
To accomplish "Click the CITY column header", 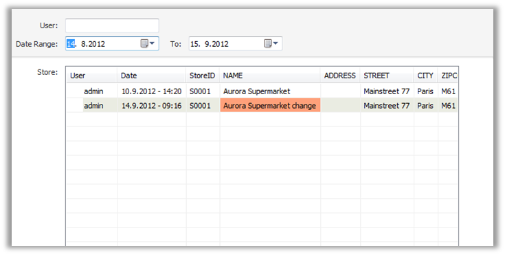I will [426, 76].
